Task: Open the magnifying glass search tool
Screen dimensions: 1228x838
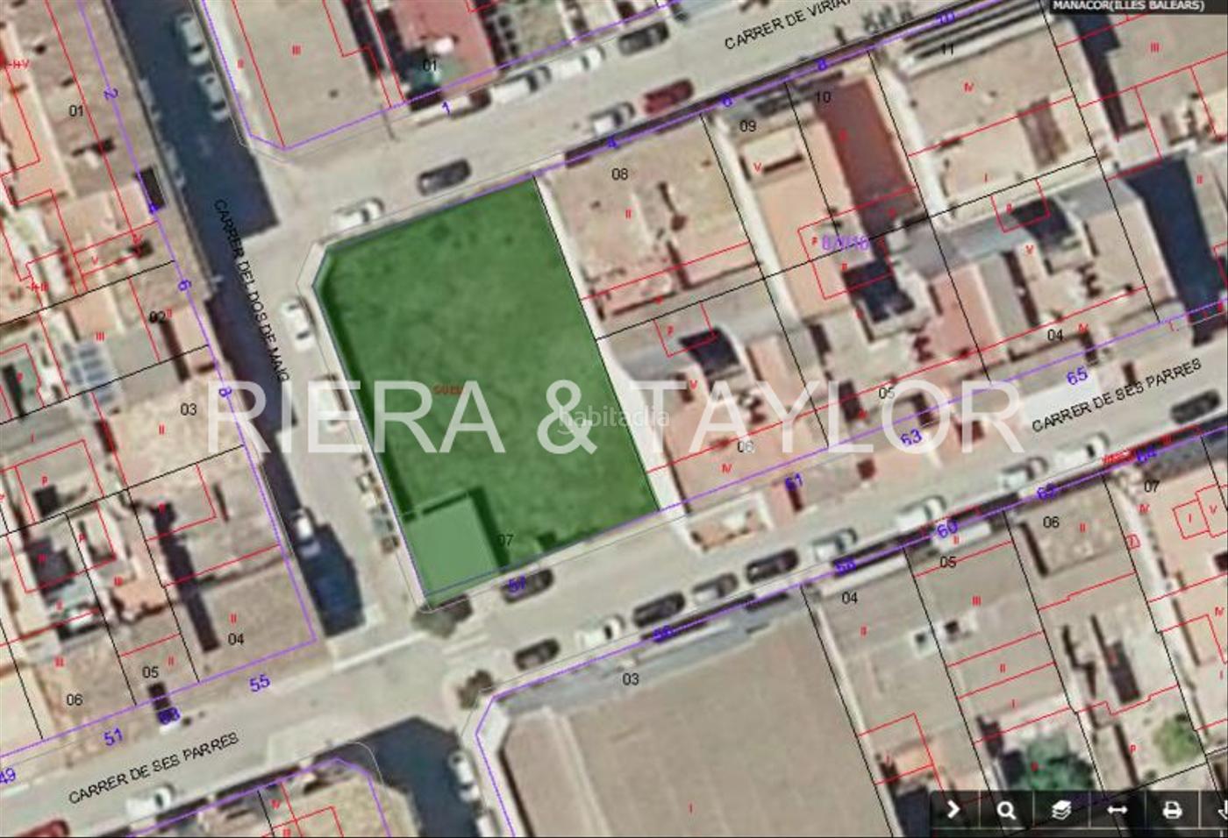Action: tap(1007, 810)
